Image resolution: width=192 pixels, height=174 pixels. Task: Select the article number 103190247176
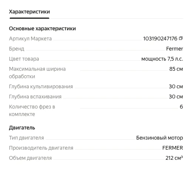click(x=160, y=39)
